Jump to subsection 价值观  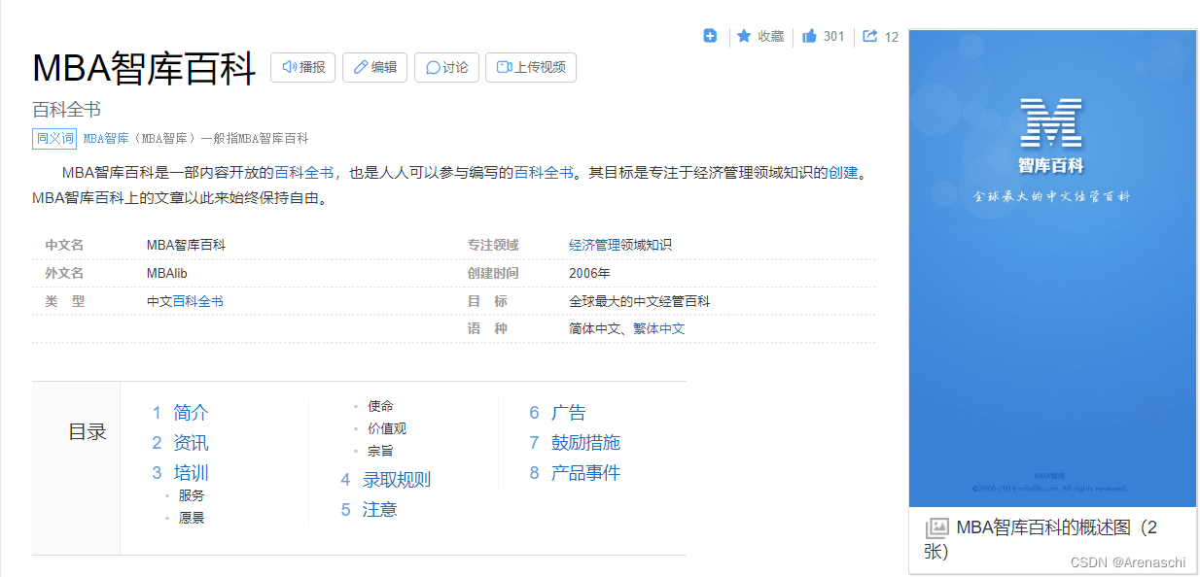click(387, 428)
